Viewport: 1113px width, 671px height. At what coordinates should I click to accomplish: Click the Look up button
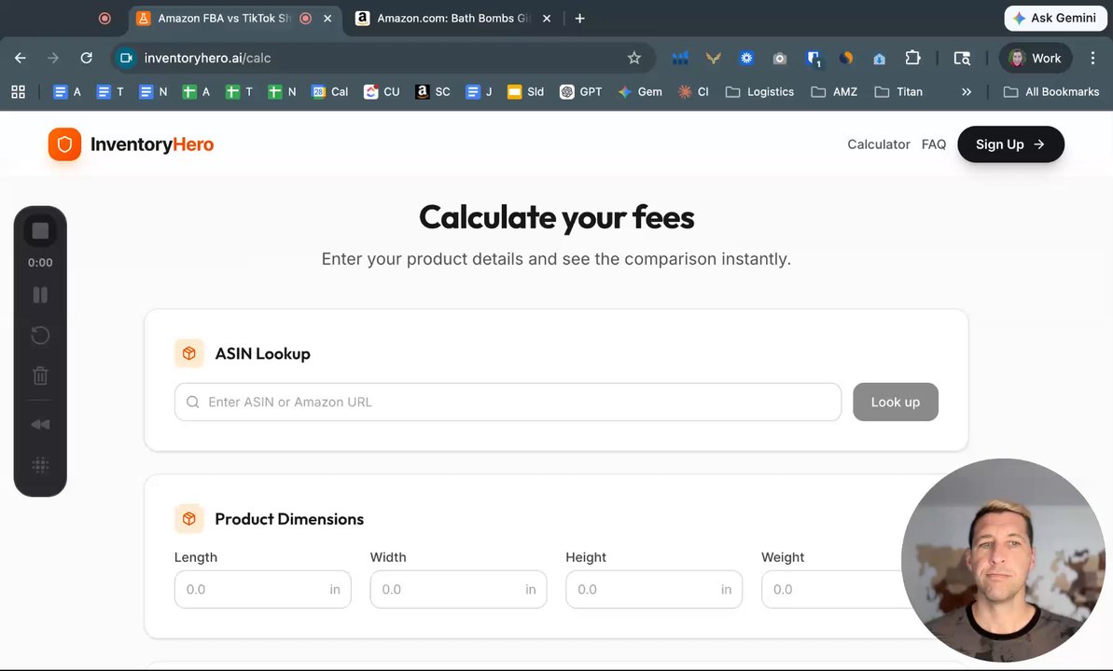coord(895,403)
